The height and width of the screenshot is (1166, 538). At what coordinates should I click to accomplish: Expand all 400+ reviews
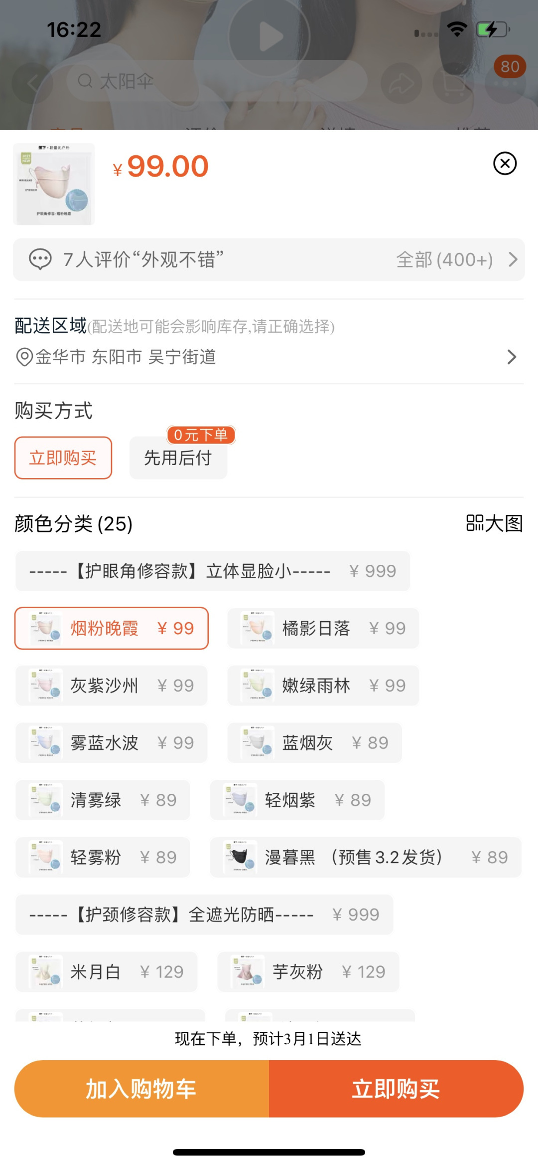tap(456, 259)
